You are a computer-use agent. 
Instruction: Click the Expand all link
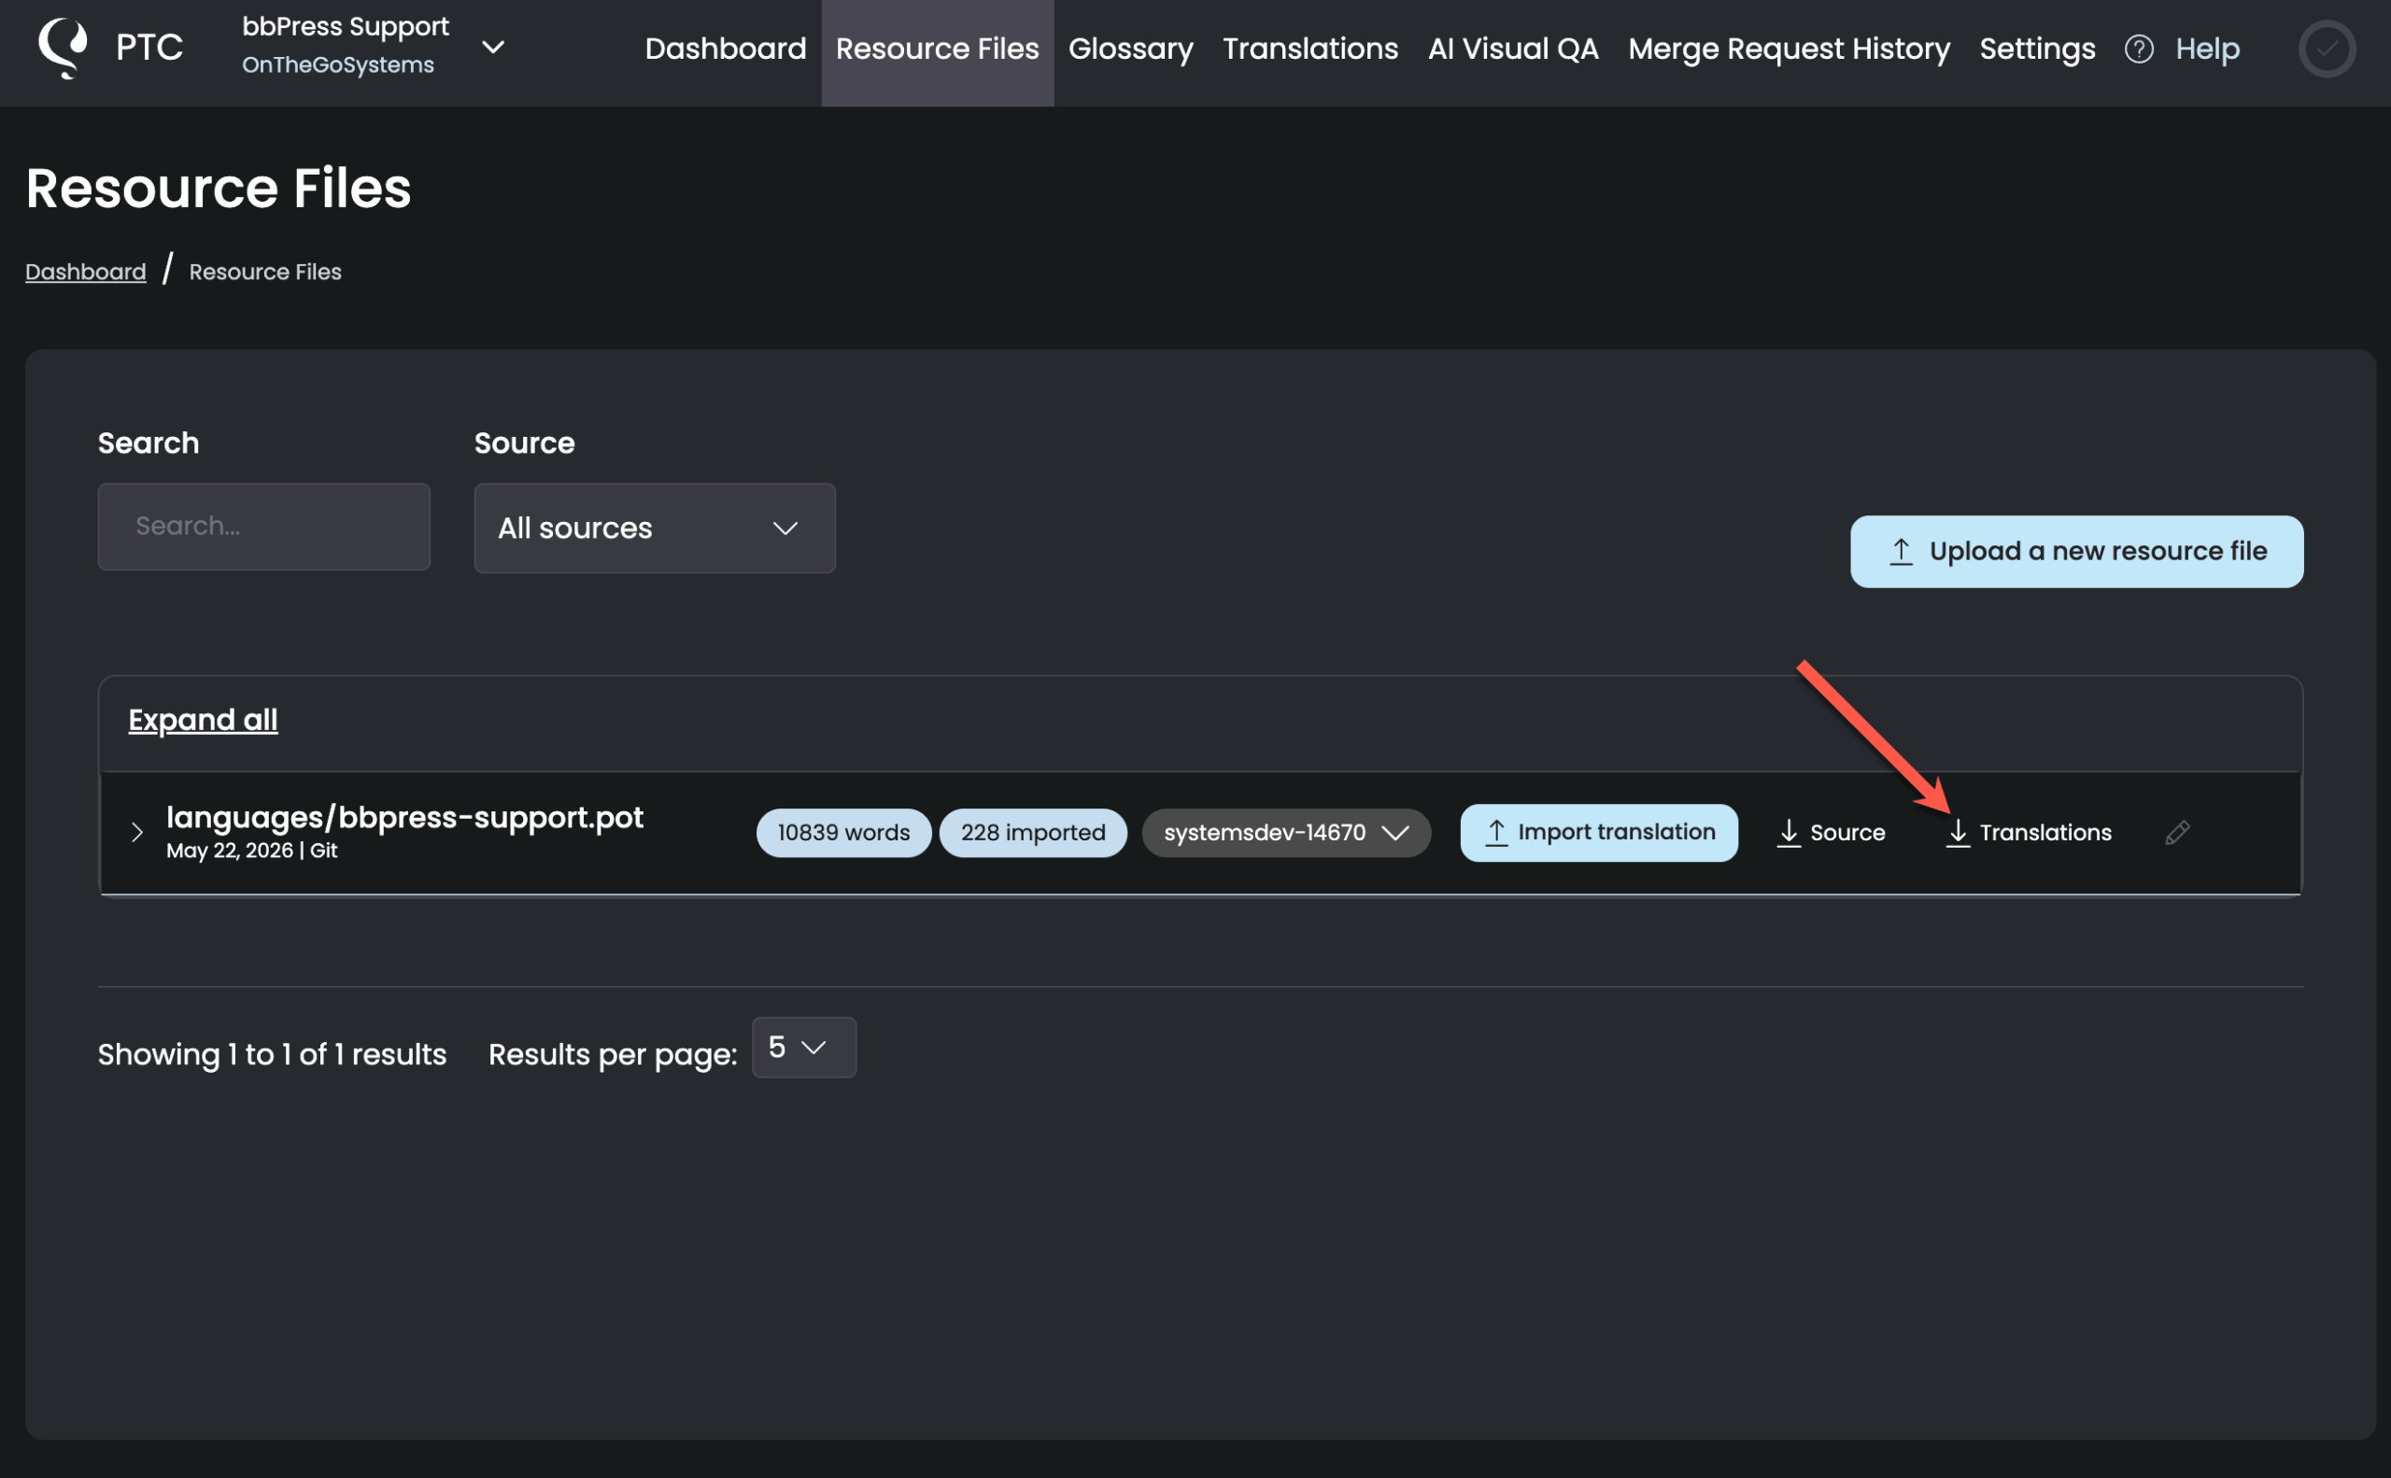pyautogui.click(x=204, y=721)
